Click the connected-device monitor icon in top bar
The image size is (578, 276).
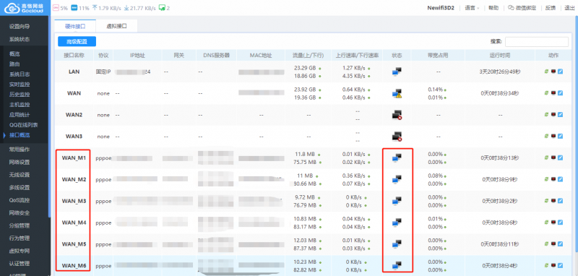click(161, 8)
